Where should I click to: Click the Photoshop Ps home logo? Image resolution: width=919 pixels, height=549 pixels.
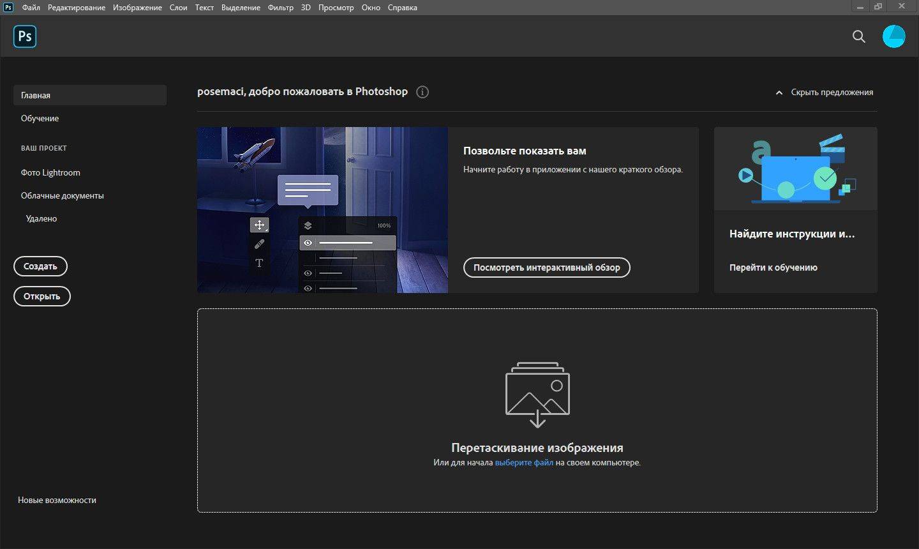coord(25,36)
